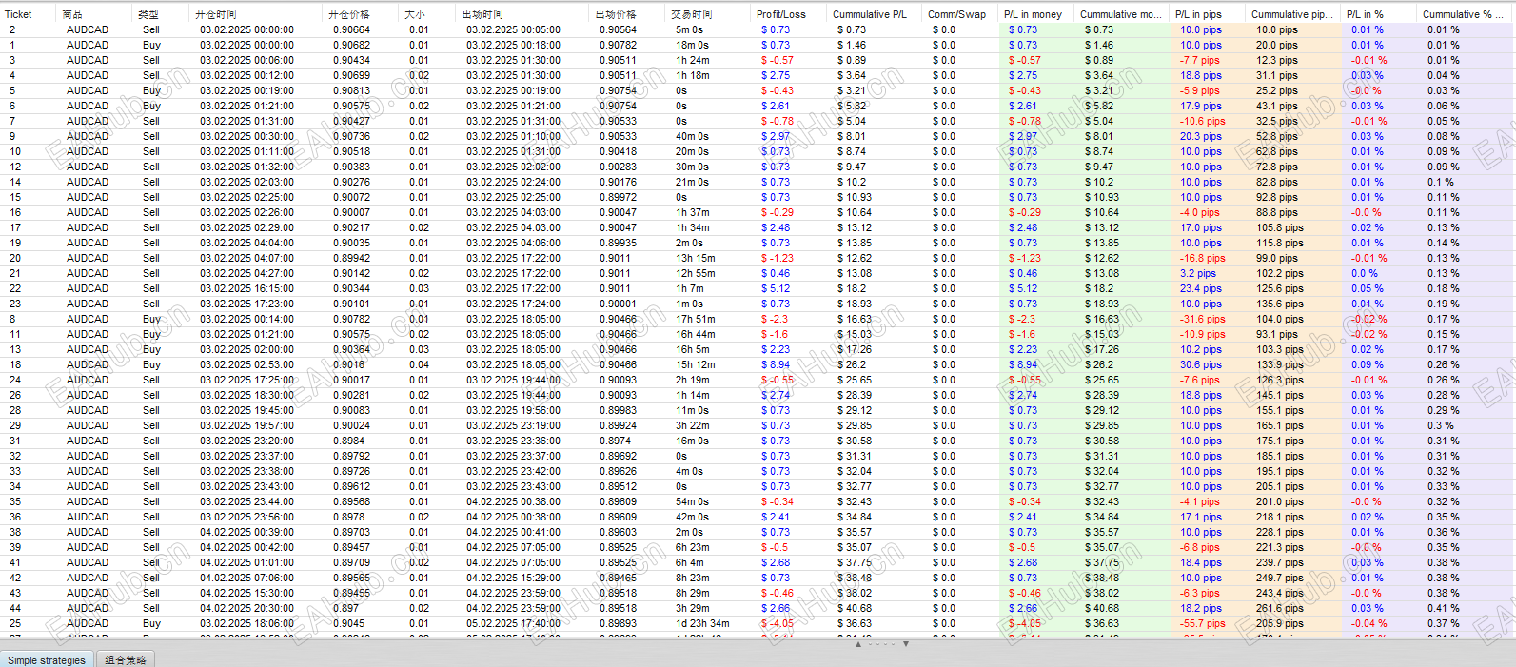This screenshot has height=667, width=1516.
Task: Sort by P/L in money header
Action: click(1037, 14)
